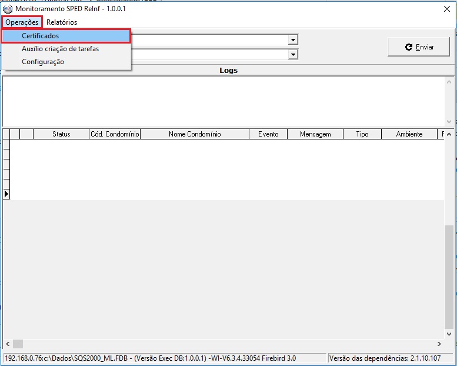Select the Evento column header

coord(268,134)
